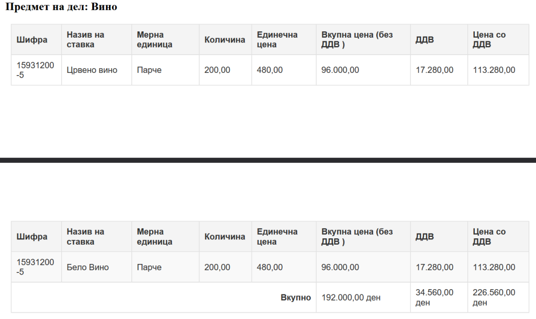The width and height of the screenshot is (536, 319).
Task: Click the dark horizontal divider bar
Action: point(268,160)
